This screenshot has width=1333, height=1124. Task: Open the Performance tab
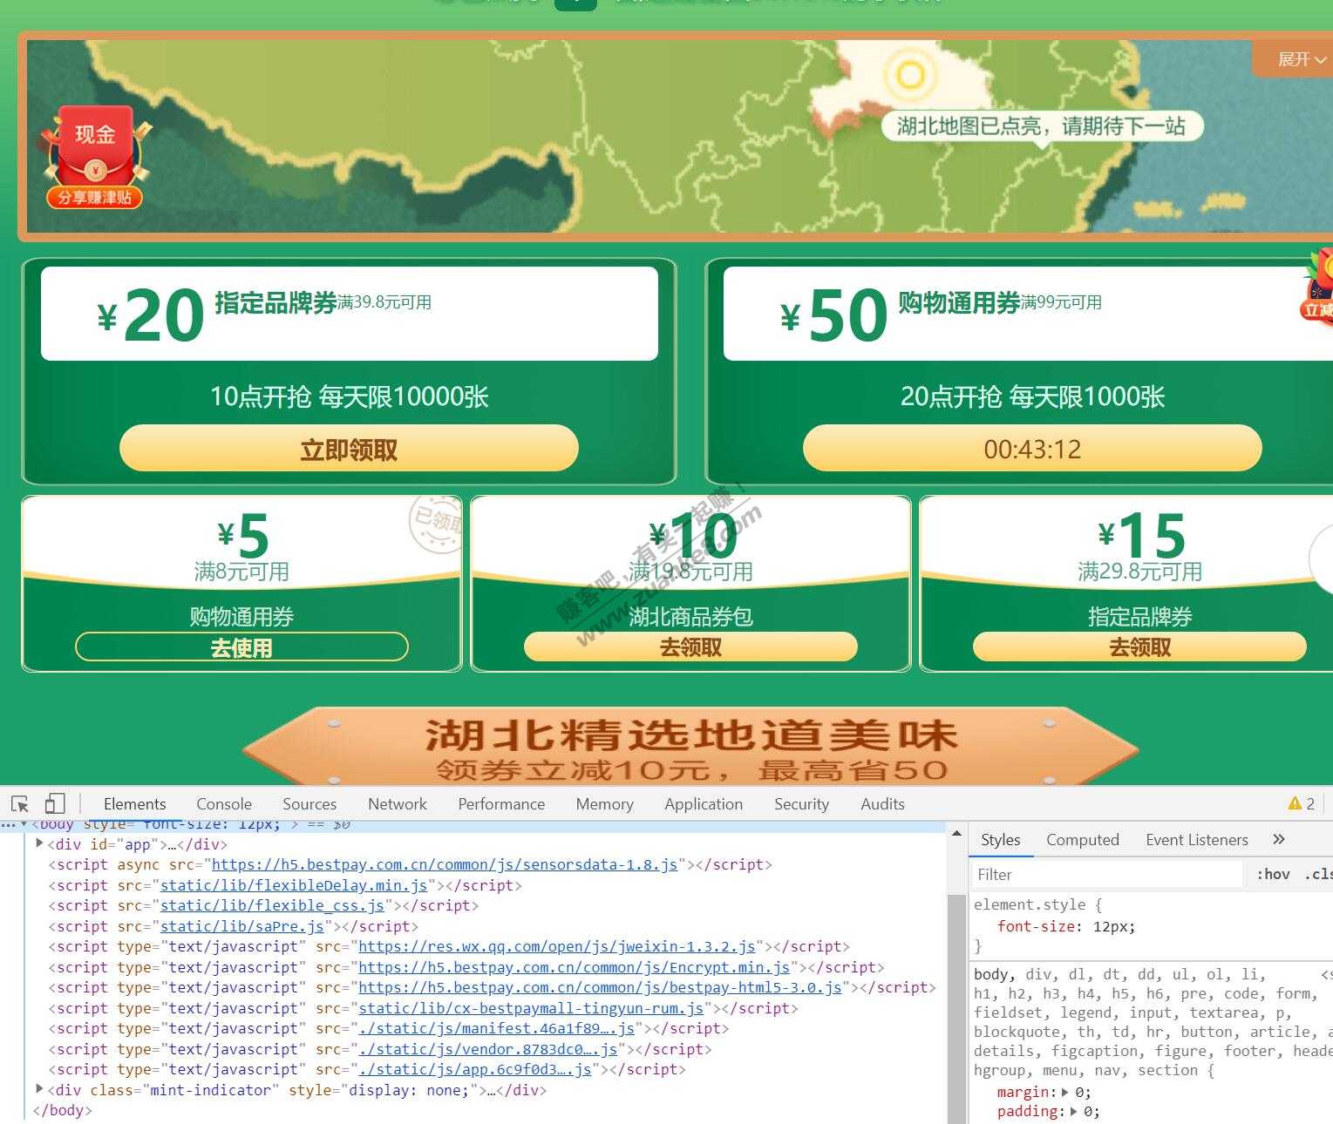[501, 803]
